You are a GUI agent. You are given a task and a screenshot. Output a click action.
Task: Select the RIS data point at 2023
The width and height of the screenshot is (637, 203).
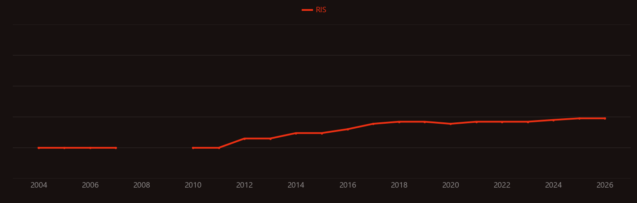[528, 122]
